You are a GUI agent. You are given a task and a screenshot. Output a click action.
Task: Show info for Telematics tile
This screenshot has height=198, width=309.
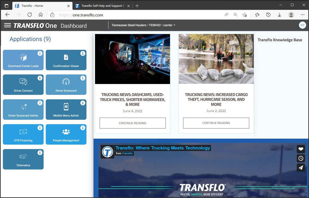coord(40,153)
